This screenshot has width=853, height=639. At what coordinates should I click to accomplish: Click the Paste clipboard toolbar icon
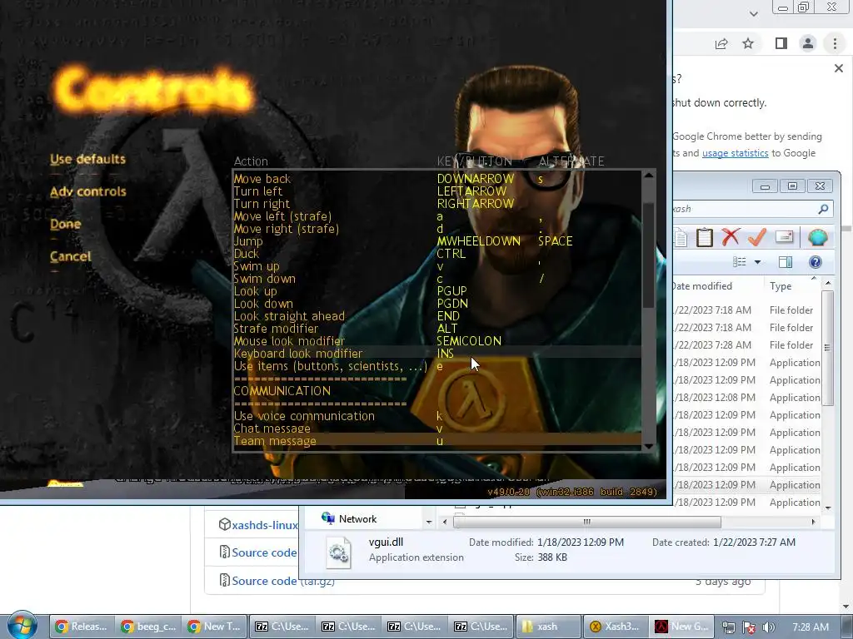[705, 237]
